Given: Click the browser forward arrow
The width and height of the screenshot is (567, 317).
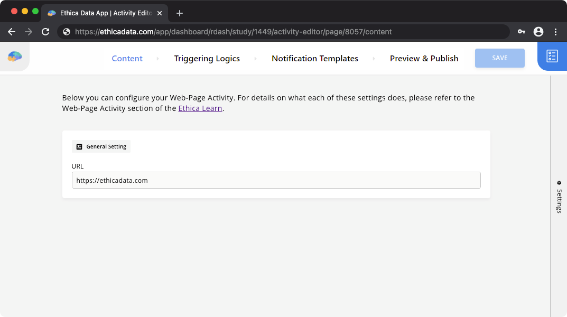Looking at the screenshot, I should (28, 32).
